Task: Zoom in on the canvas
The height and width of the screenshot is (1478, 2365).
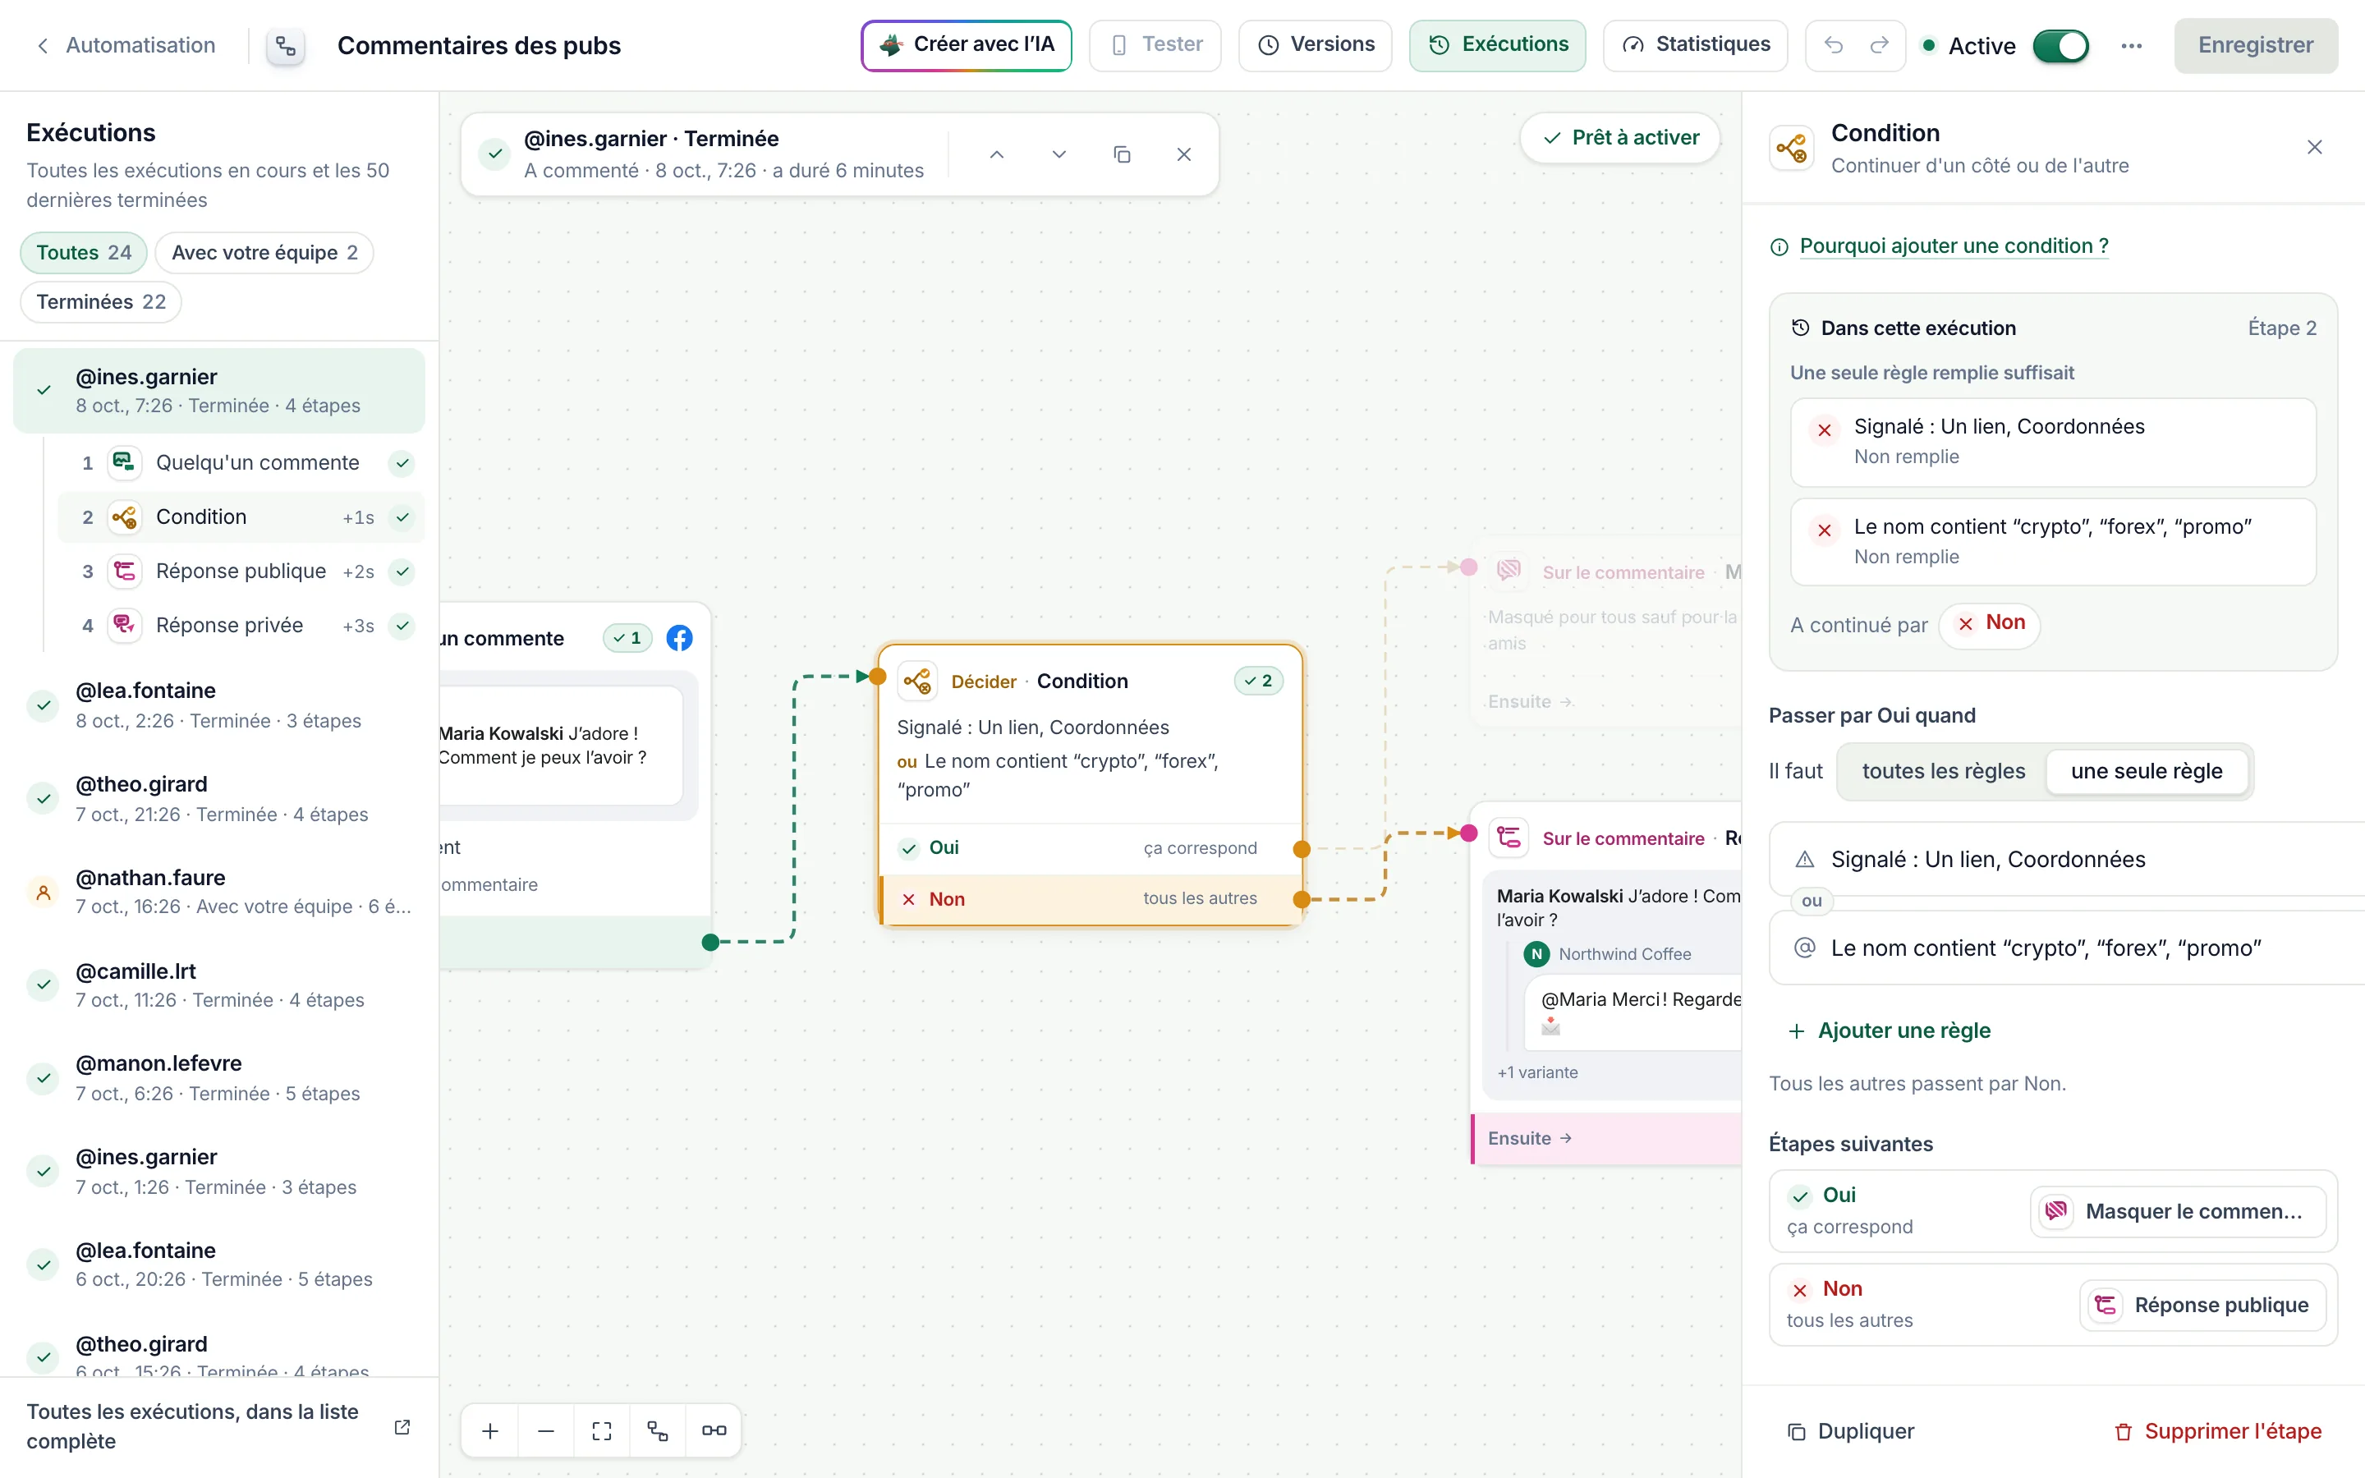Action: pyautogui.click(x=490, y=1430)
